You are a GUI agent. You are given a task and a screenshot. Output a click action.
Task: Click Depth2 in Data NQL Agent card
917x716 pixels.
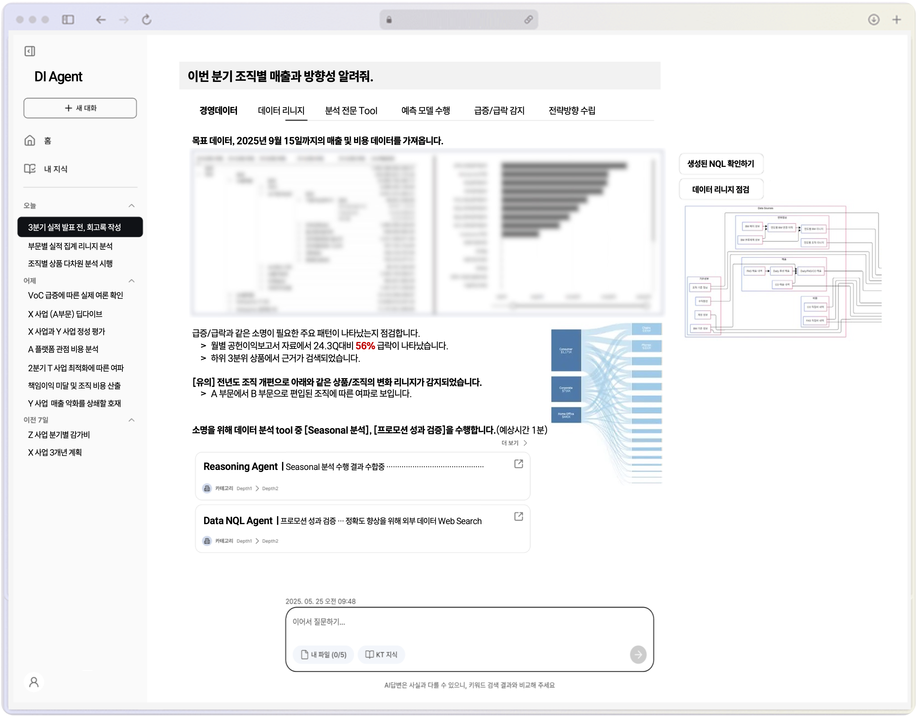(x=270, y=541)
